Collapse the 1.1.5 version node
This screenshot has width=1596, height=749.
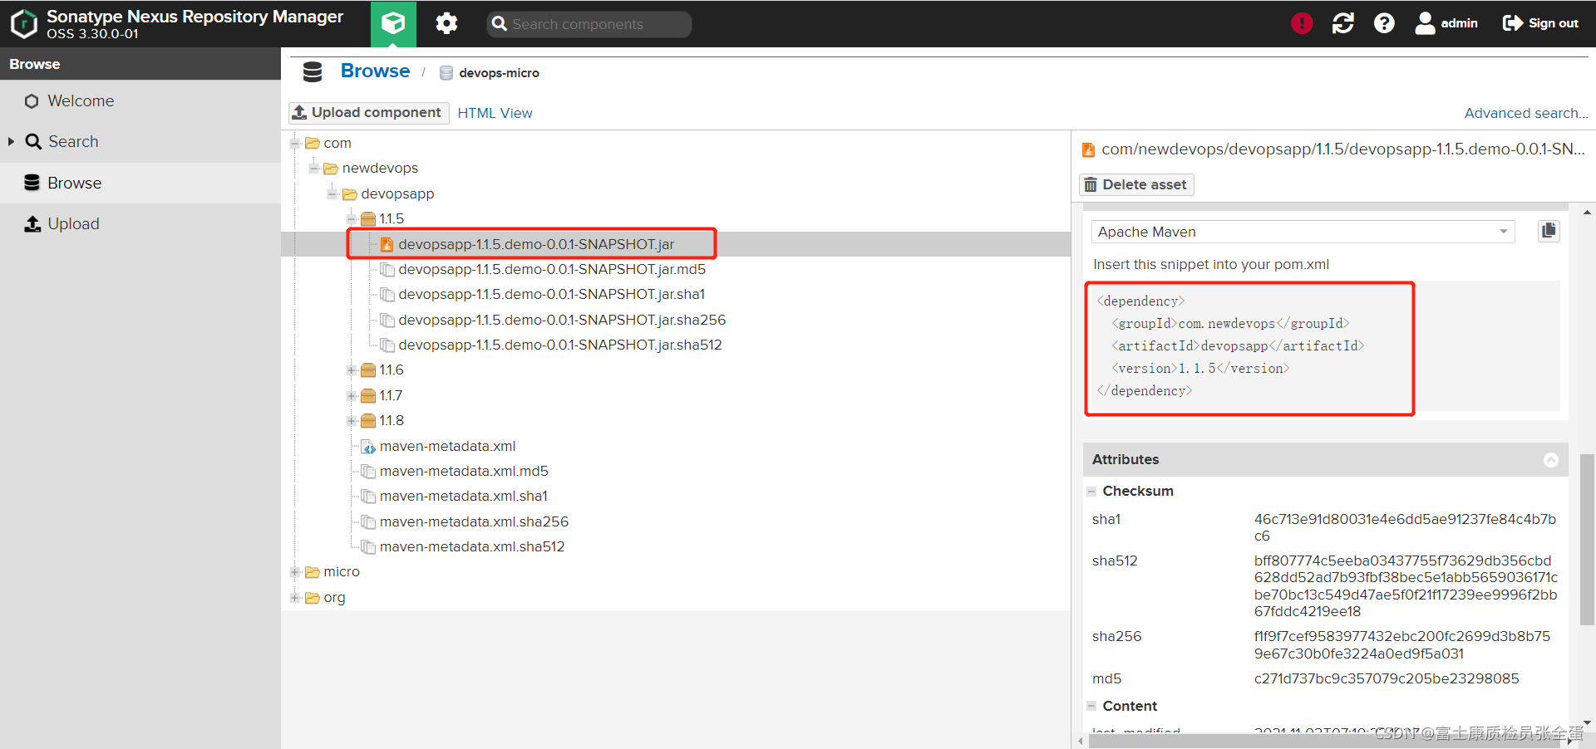351,218
